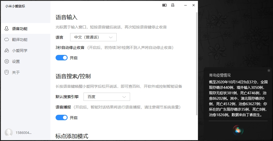Click the 青岛疫情情况 card title
This screenshot has width=273, height=141.
[220, 75]
